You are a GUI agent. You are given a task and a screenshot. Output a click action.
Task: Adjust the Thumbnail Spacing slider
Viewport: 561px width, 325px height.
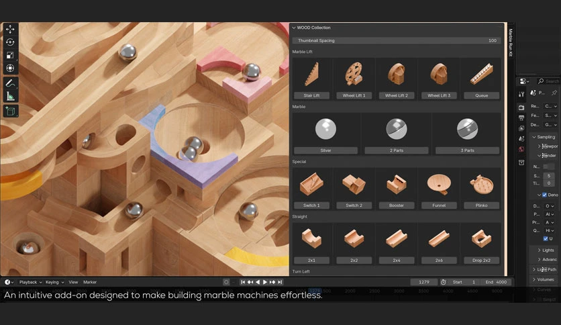click(x=397, y=40)
